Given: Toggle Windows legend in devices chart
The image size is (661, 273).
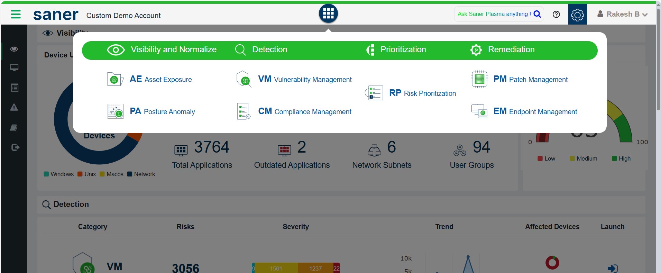Looking at the screenshot, I should (x=58, y=174).
